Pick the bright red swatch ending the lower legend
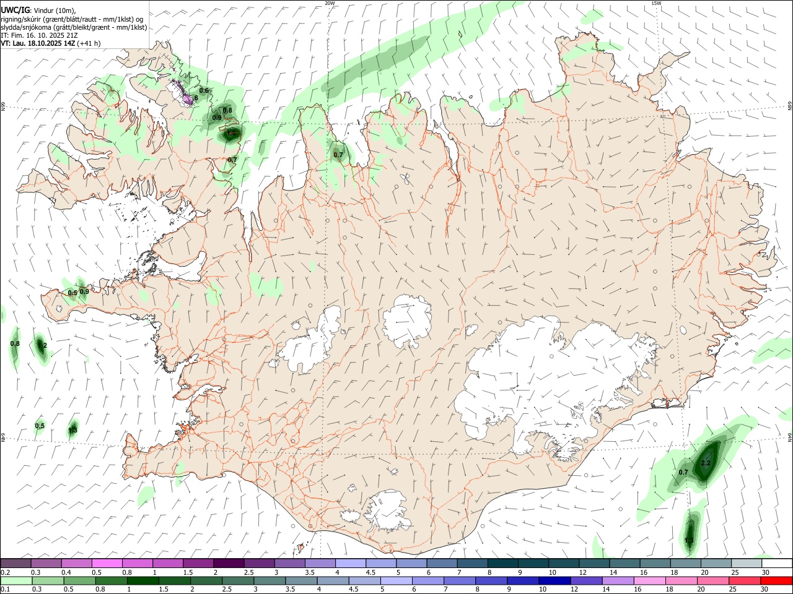Viewport: 793px width, 594px height. point(777,581)
